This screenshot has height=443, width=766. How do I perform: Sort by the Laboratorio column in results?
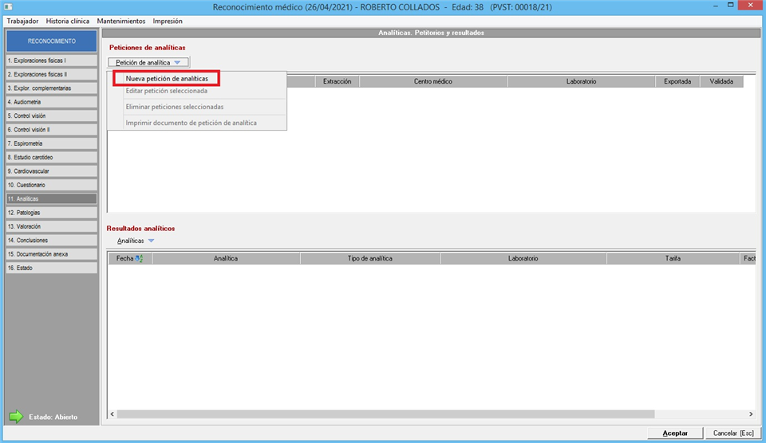(523, 258)
